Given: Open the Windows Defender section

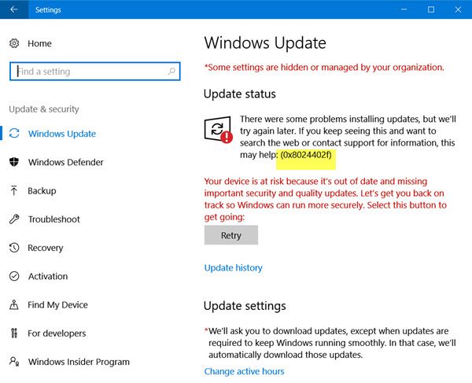Looking at the screenshot, I should (x=65, y=162).
